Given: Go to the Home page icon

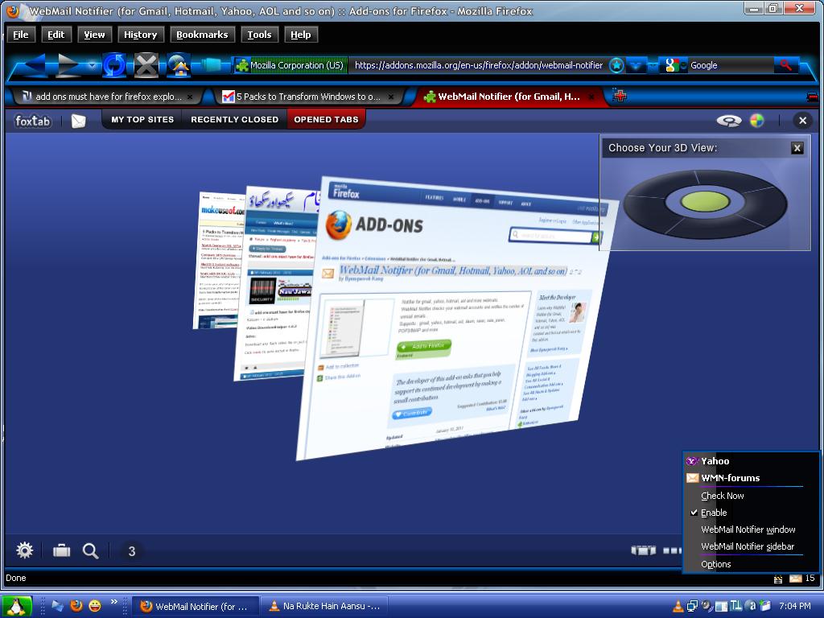Looking at the screenshot, I should [x=179, y=66].
